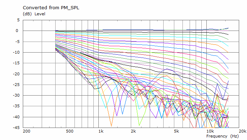Click the '200' frequency axis label
The height and width of the screenshot is (140, 247).
[x=26, y=131]
